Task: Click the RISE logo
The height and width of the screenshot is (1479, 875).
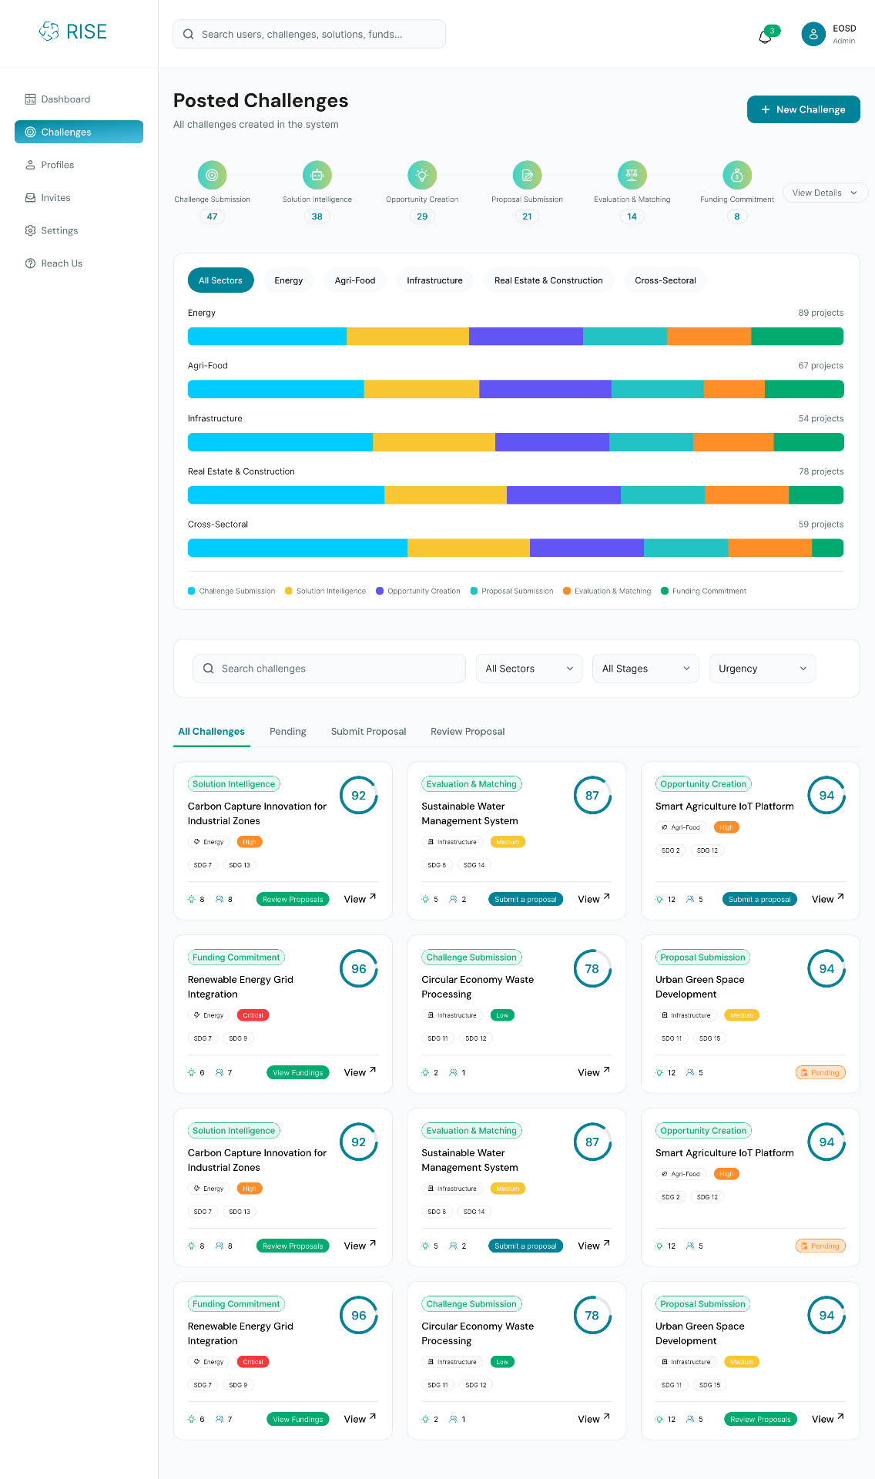Action: tap(73, 32)
